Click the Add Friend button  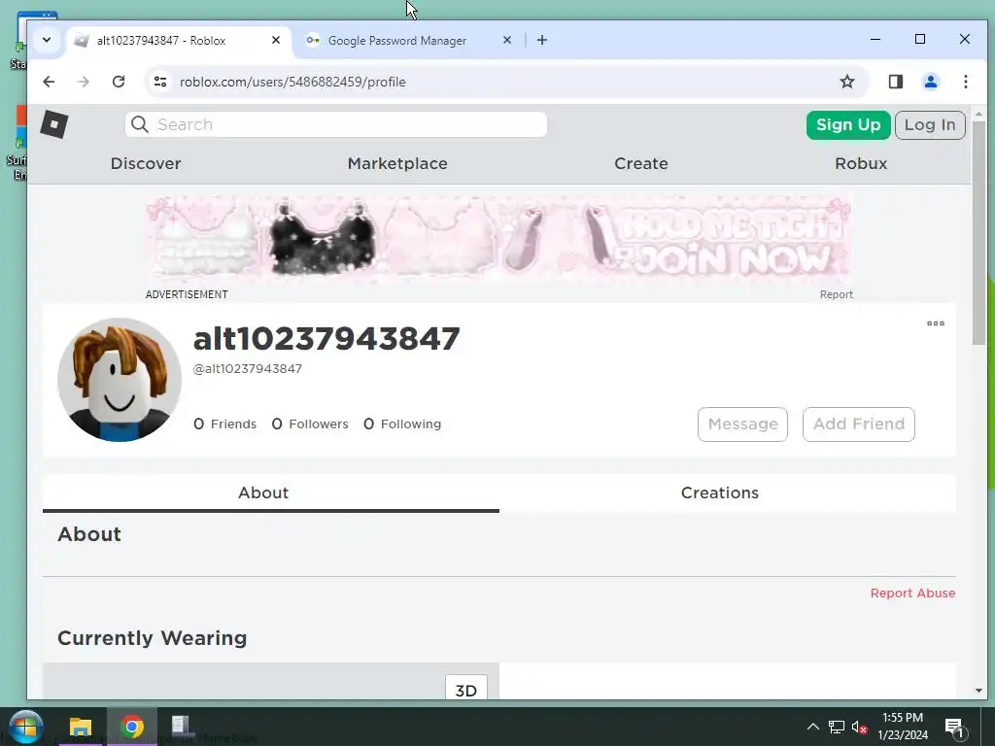(x=859, y=424)
